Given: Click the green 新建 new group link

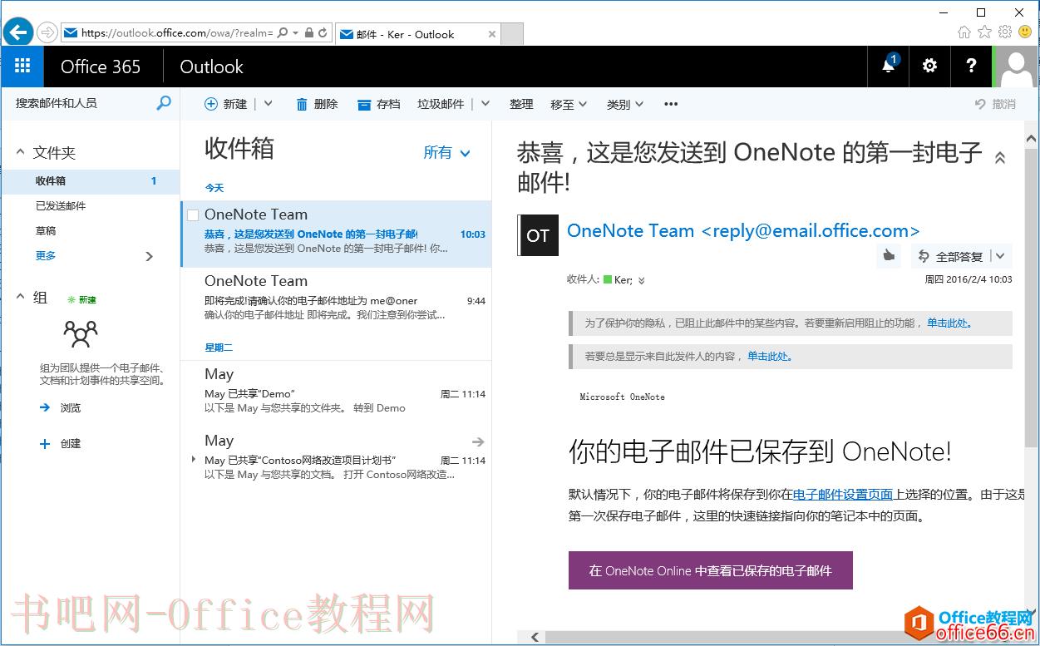Looking at the screenshot, I should 81,299.
